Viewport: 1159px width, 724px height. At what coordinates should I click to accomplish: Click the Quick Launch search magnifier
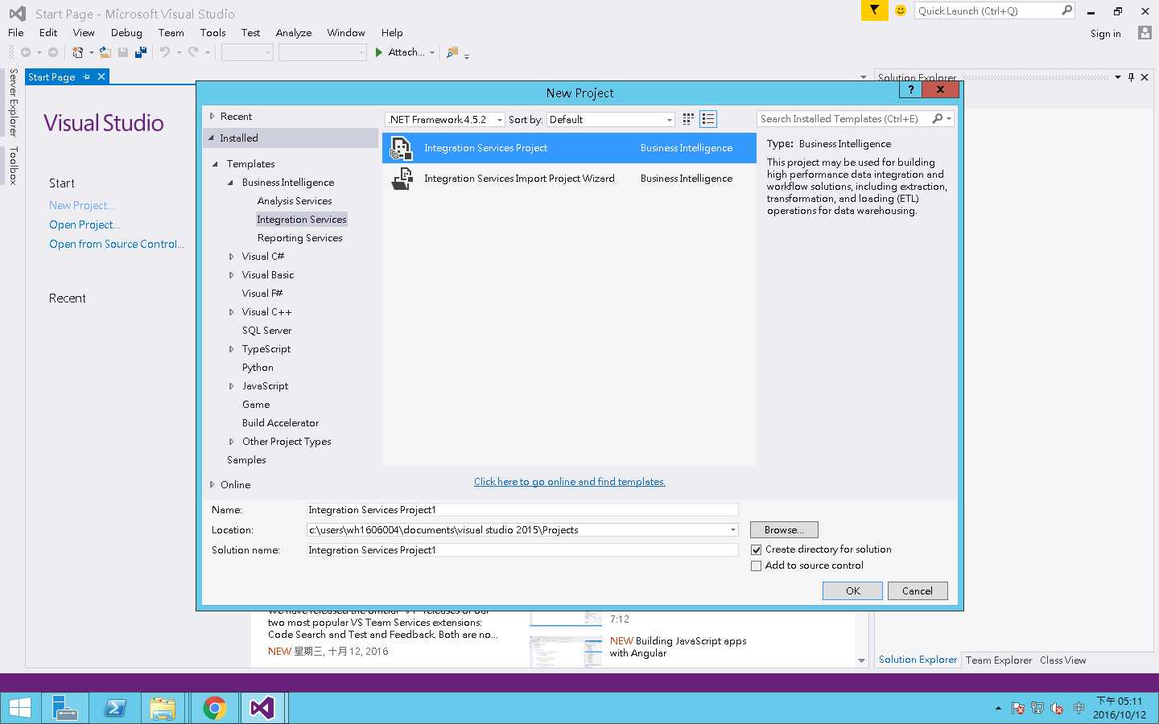pos(1066,10)
